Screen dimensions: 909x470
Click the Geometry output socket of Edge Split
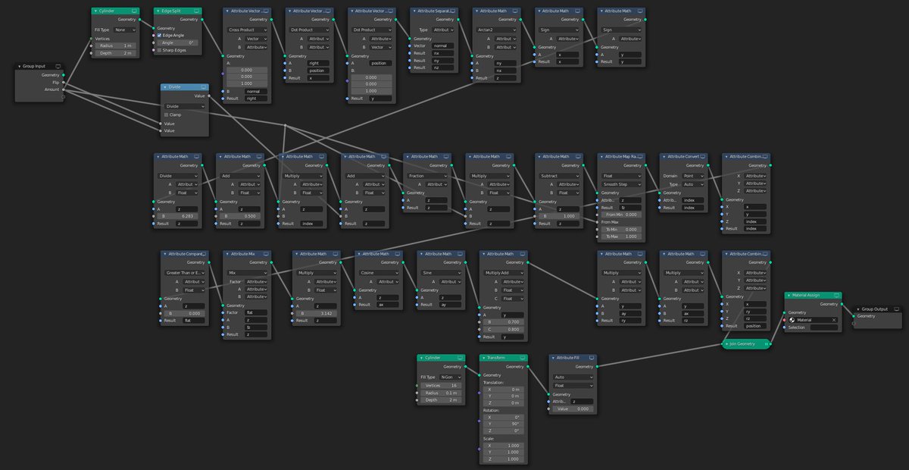202,20
